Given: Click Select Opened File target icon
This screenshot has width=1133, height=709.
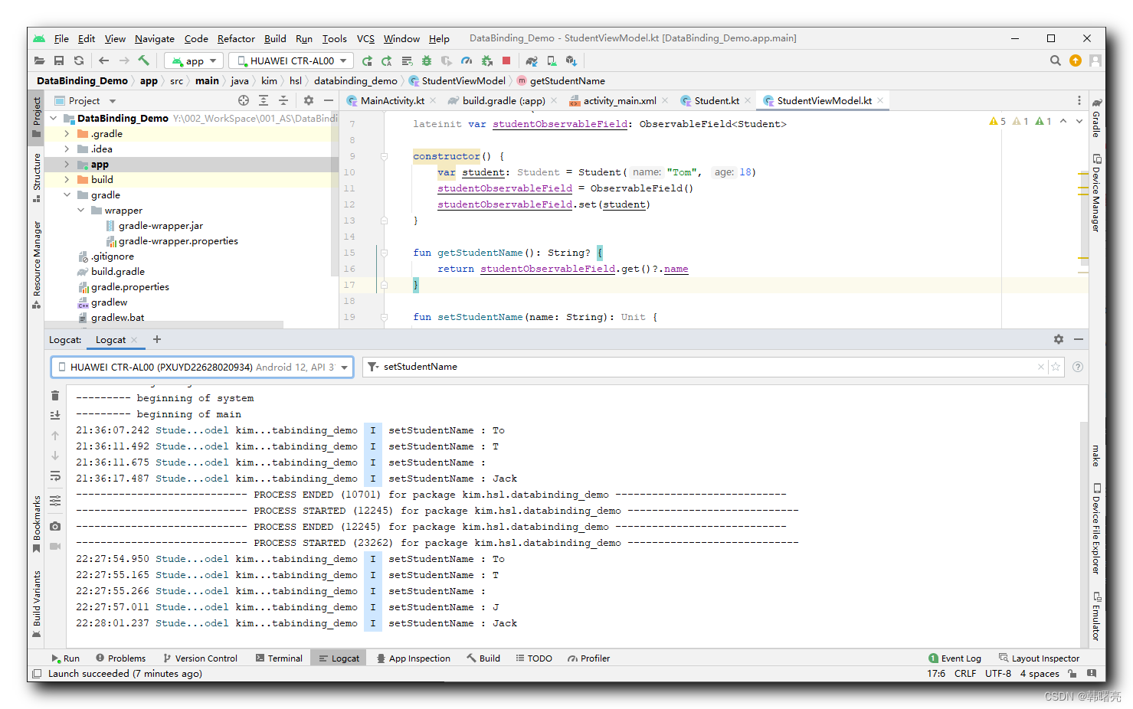Looking at the screenshot, I should (x=244, y=100).
